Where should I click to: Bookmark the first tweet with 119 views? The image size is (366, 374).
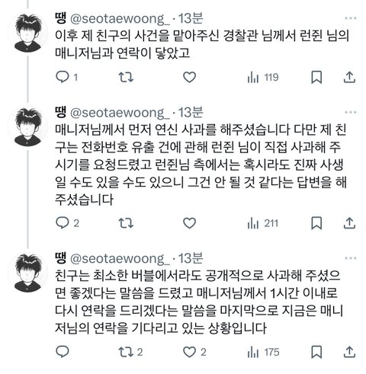[316, 77]
